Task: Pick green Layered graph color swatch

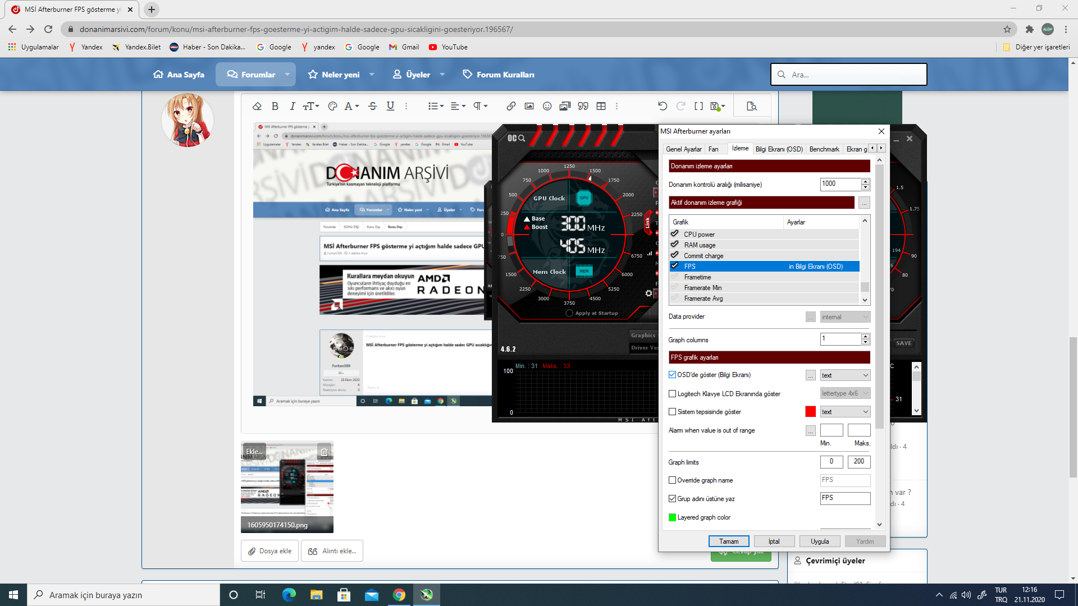Action: [672, 517]
